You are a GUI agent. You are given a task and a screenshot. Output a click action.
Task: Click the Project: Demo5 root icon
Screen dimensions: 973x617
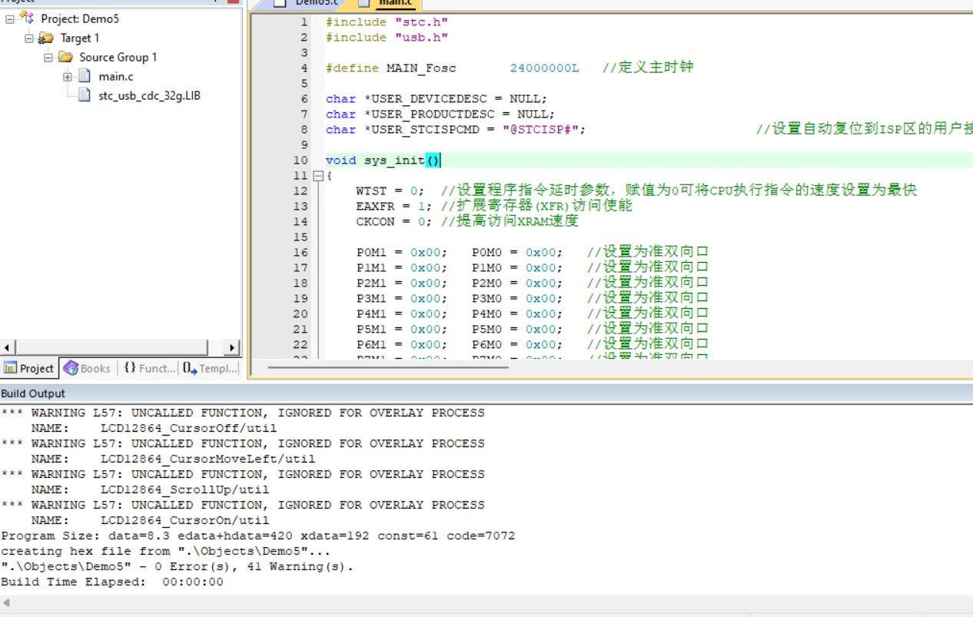(27, 18)
